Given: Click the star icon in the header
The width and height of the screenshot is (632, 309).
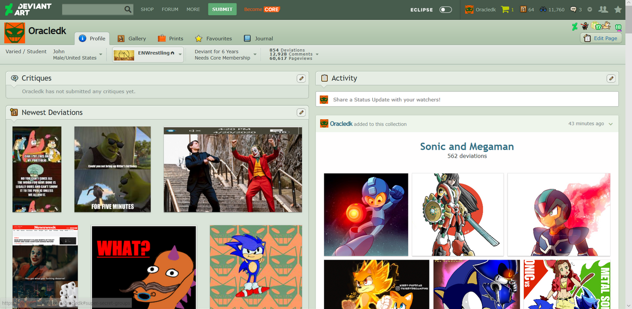Looking at the screenshot, I should (x=618, y=9).
